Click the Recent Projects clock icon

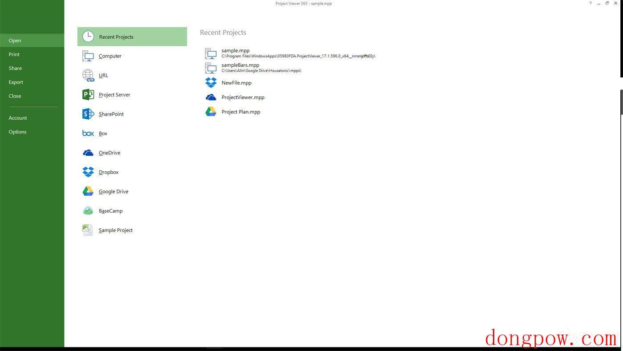(88, 36)
